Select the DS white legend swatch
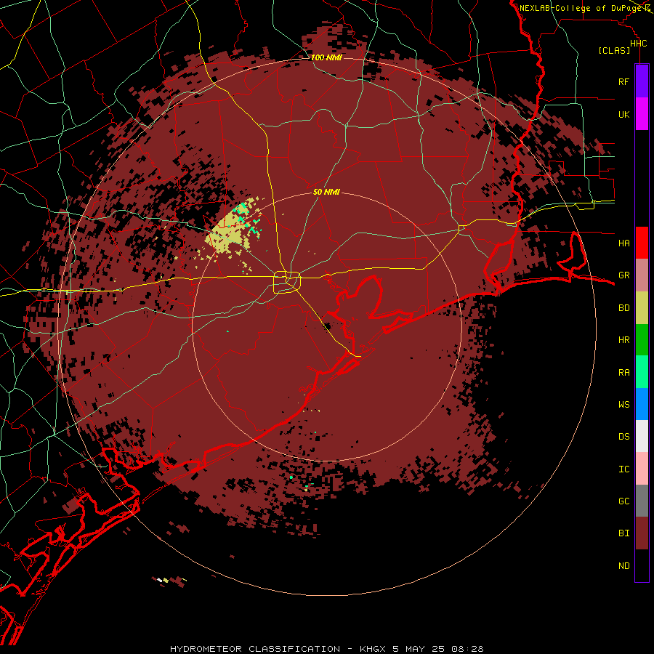 point(642,436)
